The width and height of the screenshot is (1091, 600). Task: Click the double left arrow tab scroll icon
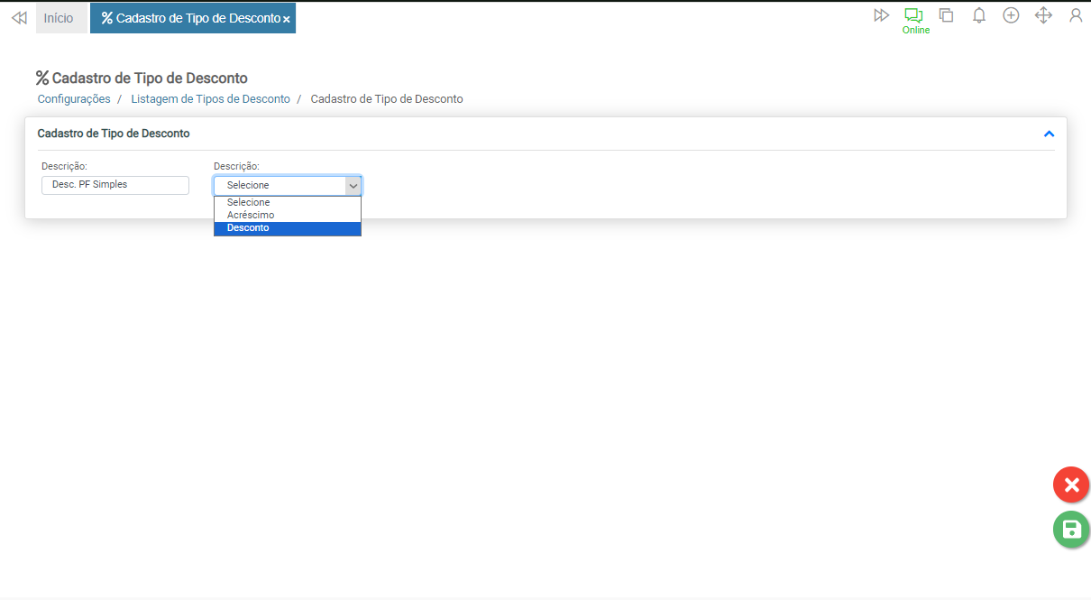19,18
